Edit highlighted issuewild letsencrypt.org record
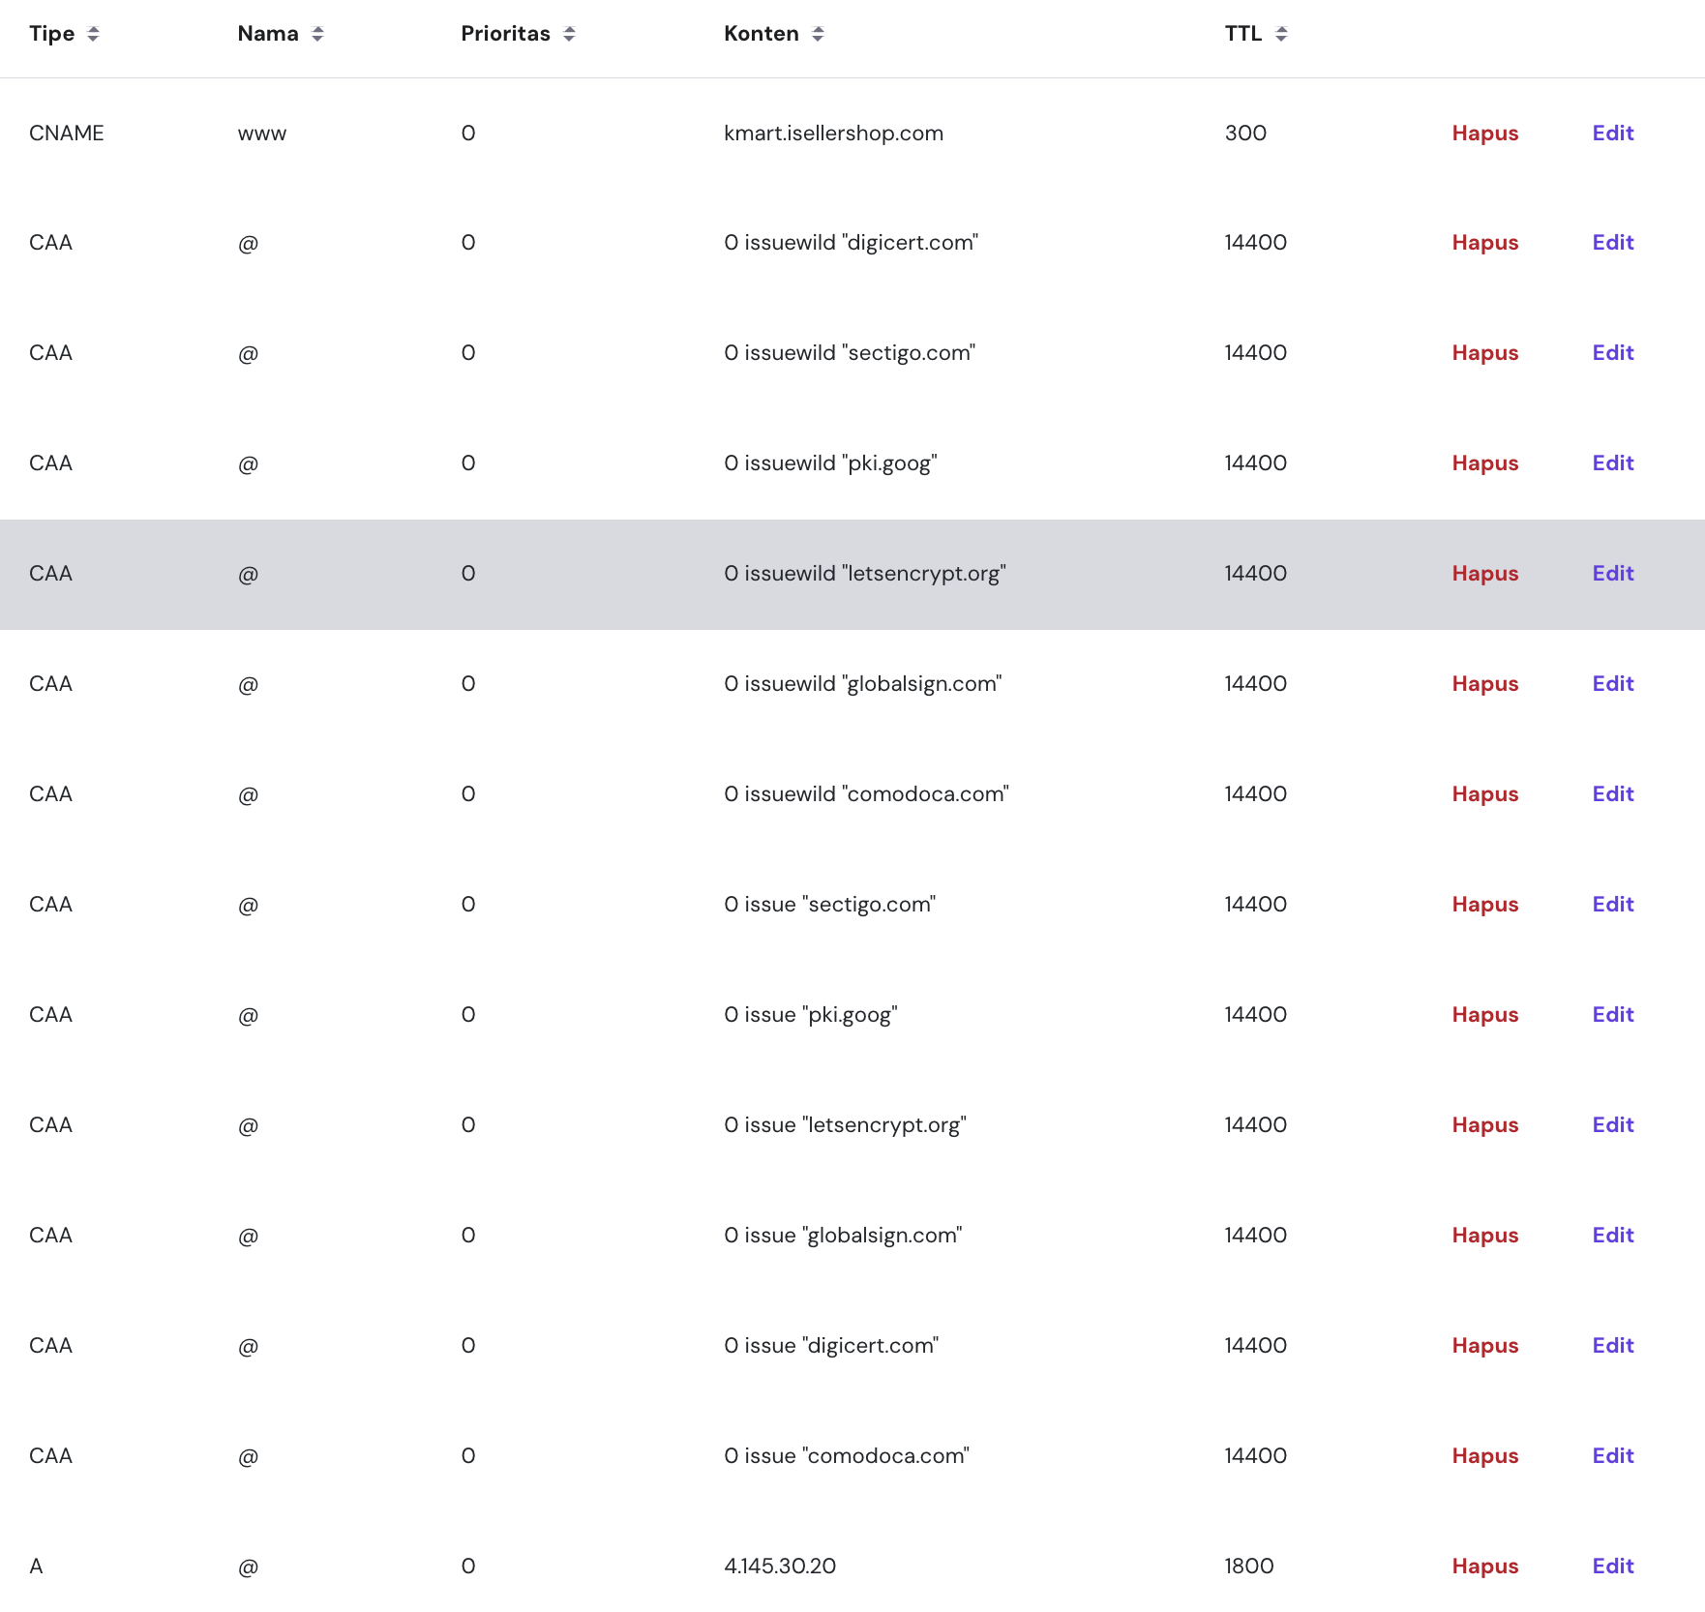1705x1612 pixels. click(x=1612, y=574)
